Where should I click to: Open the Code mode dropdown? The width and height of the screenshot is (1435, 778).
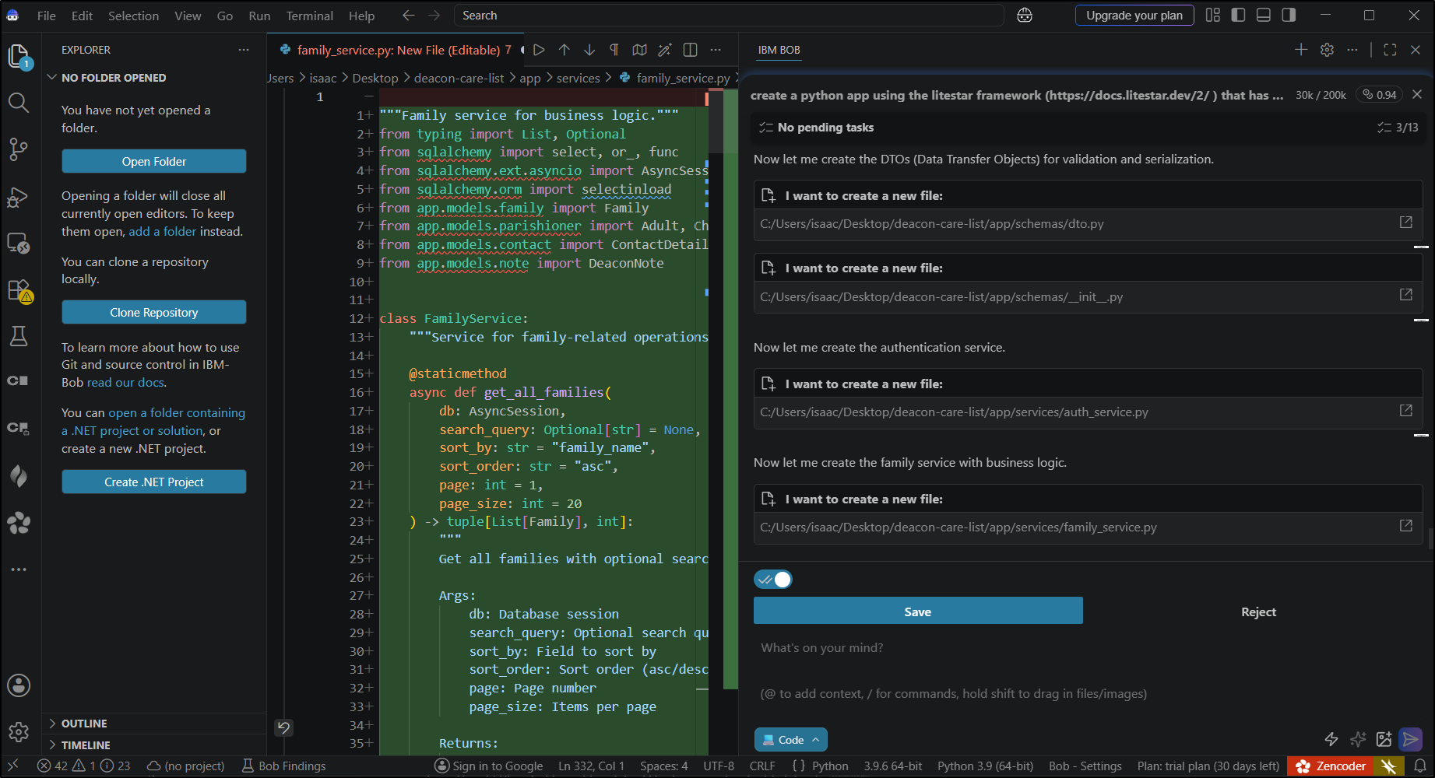pos(790,740)
